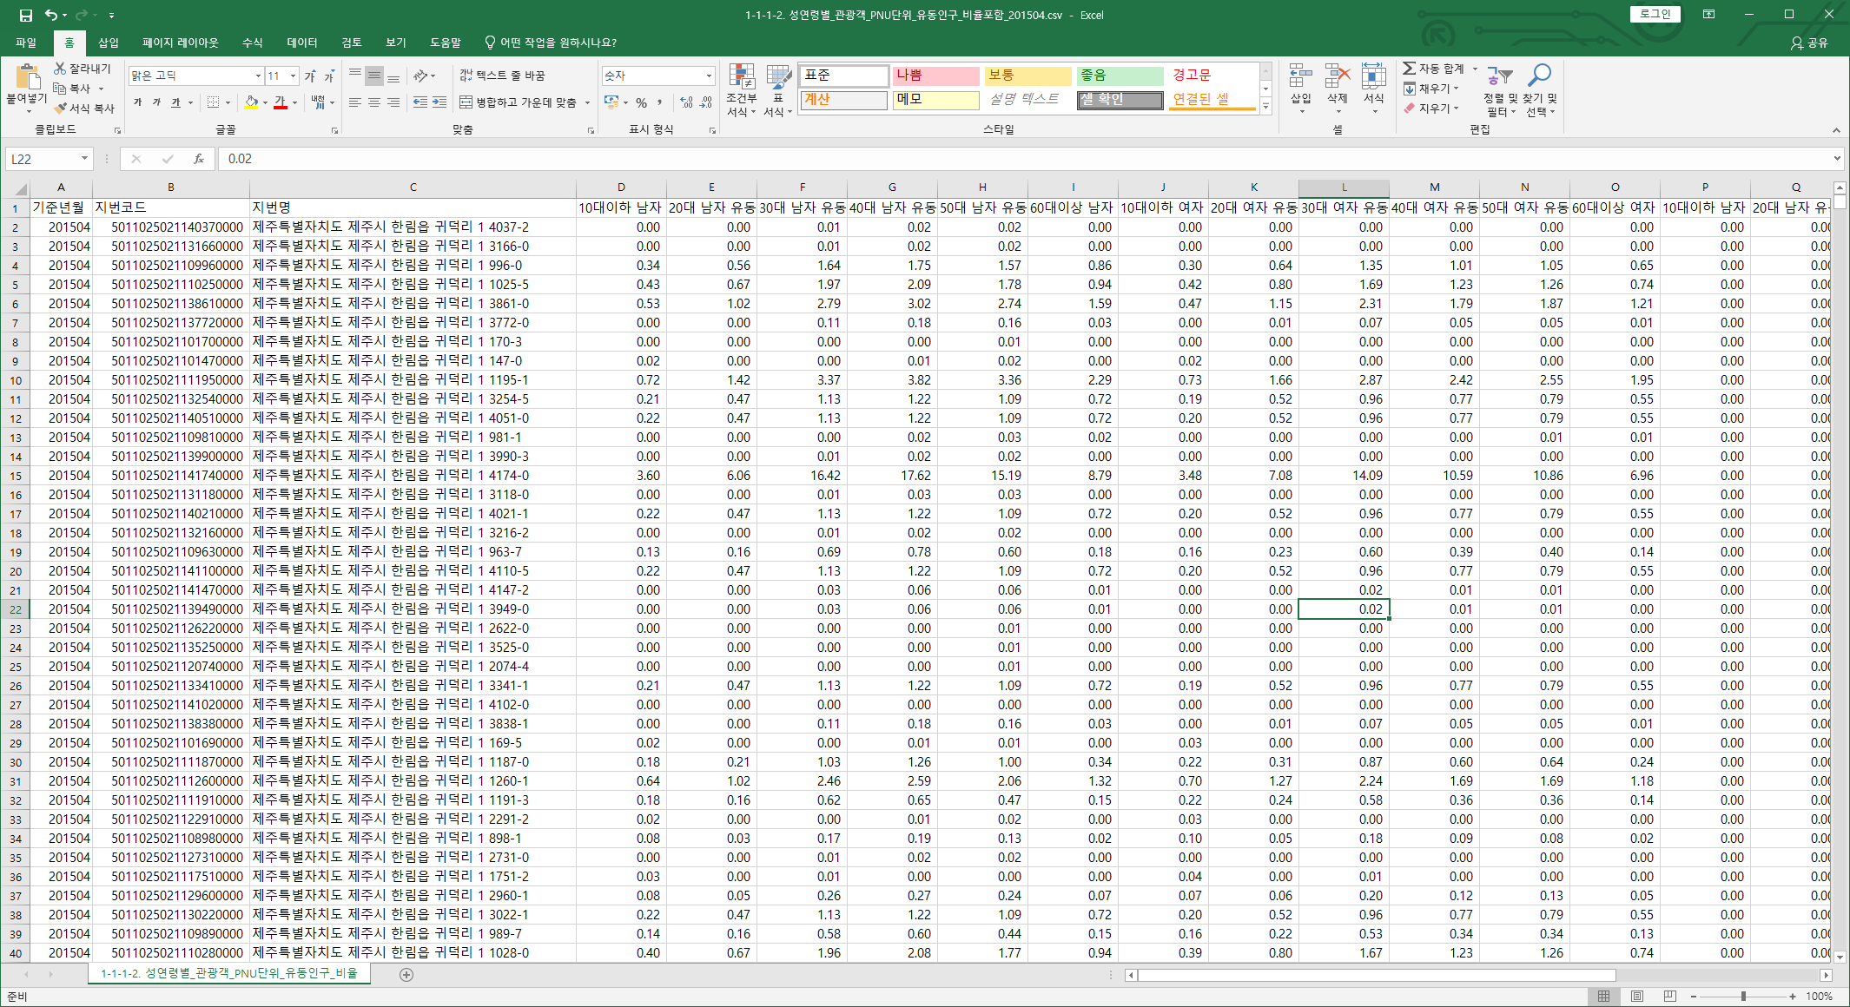This screenshot has width=1850, height=1007.
Task: Toggle bold (가) formatting button
Action: (137, 102)
